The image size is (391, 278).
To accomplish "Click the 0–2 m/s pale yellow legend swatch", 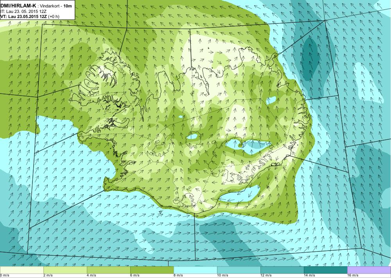I will (22, 270).
